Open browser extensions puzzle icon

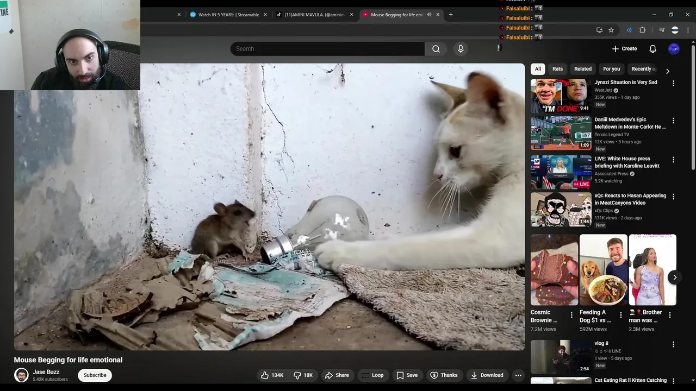(643, 30)
